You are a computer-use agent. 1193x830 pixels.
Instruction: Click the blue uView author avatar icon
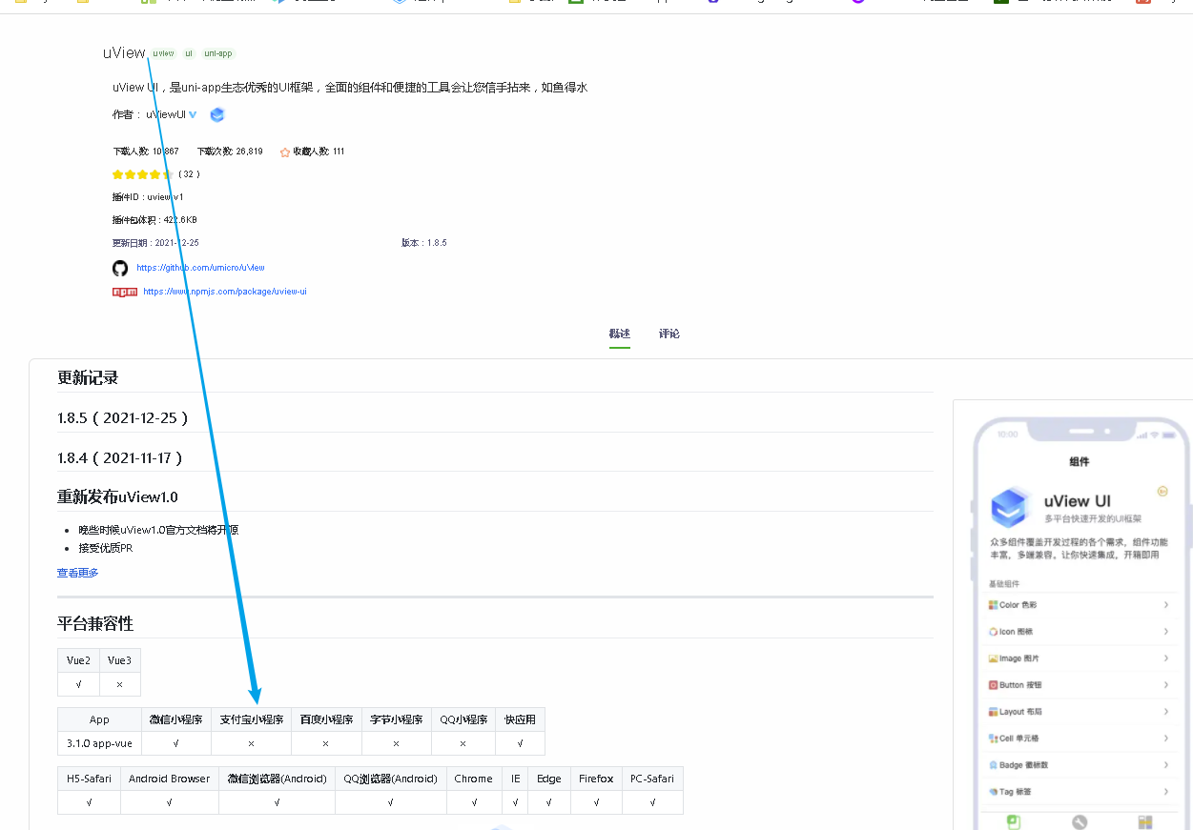(217, 114)
